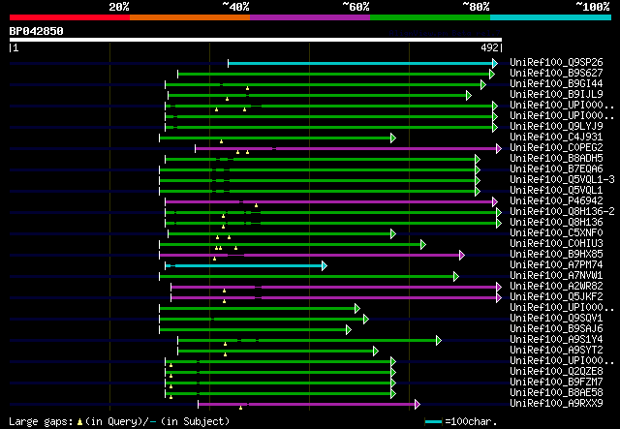The height and width of the screenshot is (429, 620).
Task: Open hit label UniRef100_Q9LYJ9
Action: pyautogui.click(x=556, y=126)
